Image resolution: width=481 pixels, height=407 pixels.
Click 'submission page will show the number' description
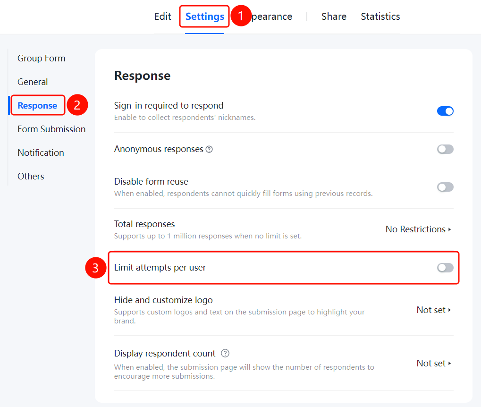point(244,372)
